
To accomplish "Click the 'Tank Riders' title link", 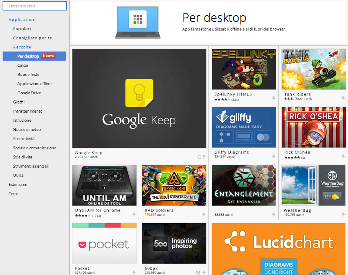I will 297,94.
